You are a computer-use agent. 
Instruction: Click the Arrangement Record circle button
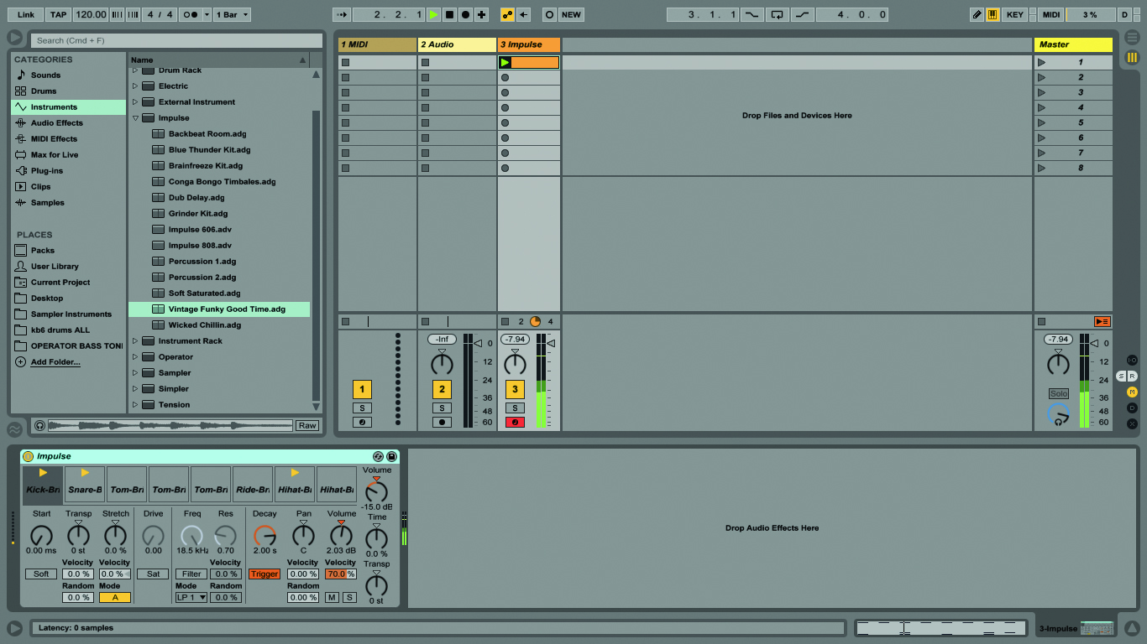(x=465, y=14)
